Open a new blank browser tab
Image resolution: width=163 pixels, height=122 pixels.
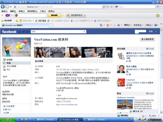click(x=51, y=25)
